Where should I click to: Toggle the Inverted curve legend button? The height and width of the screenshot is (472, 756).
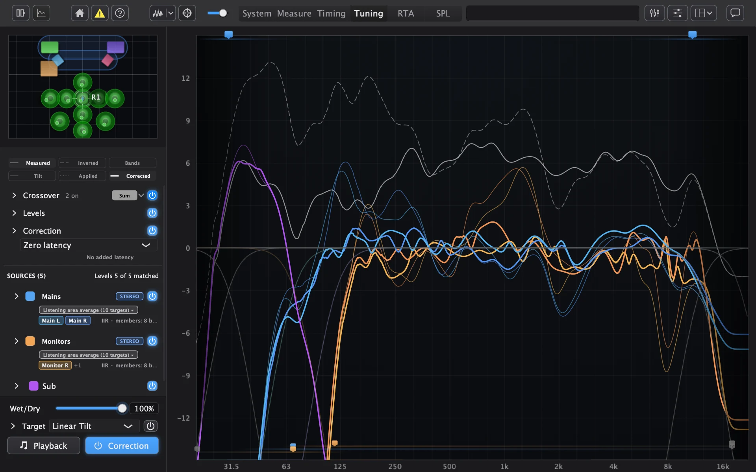point(82,163)
